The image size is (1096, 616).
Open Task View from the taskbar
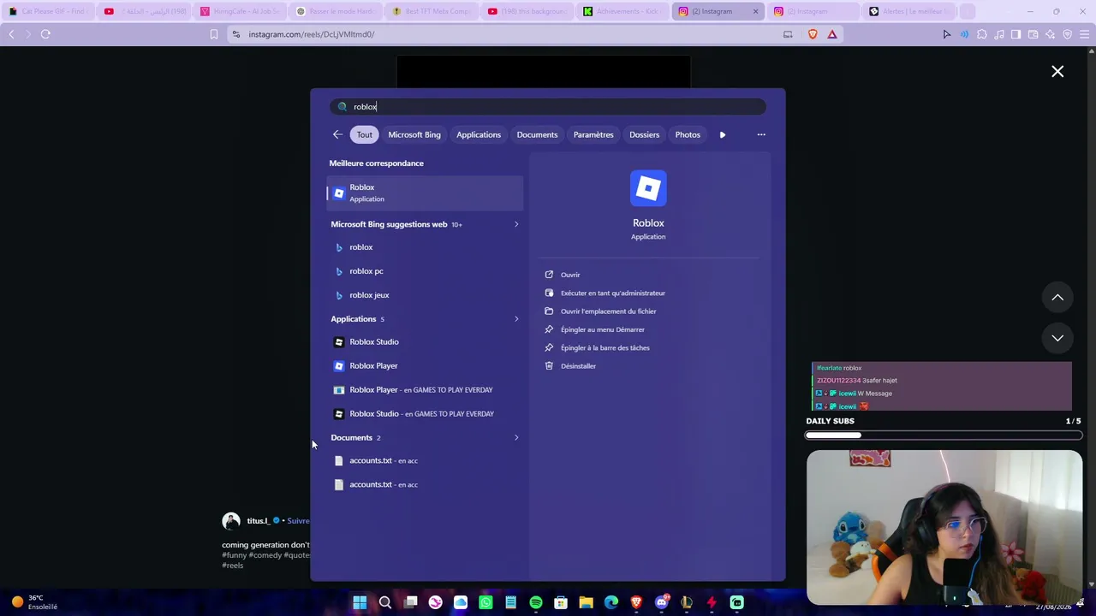point(410,602)
